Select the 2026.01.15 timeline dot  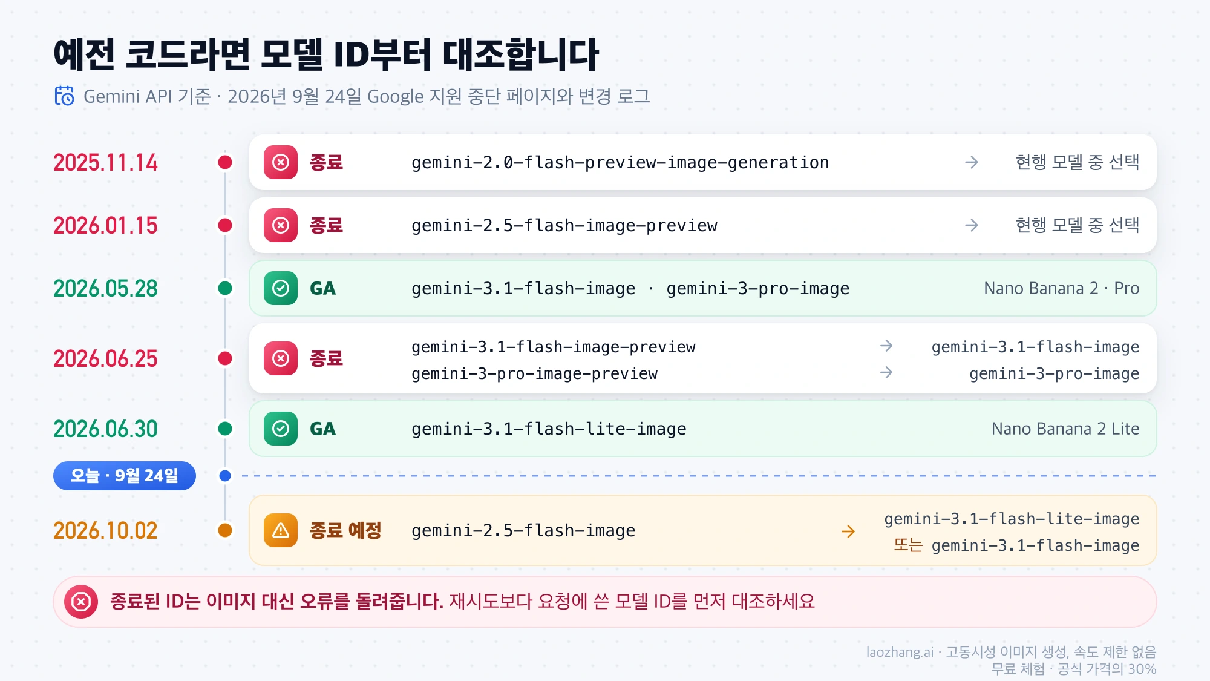[x=225, y=225]
